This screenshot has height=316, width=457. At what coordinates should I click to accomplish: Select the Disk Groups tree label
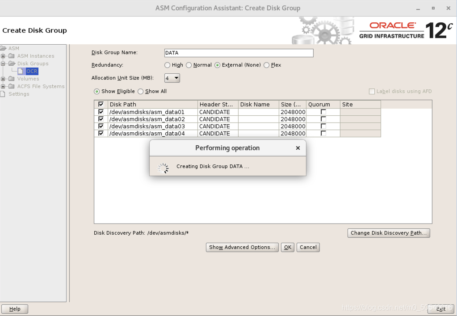[33, 63]
